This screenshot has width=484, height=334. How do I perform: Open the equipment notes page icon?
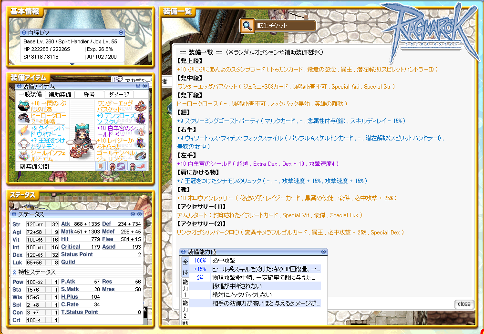point(100,166)
